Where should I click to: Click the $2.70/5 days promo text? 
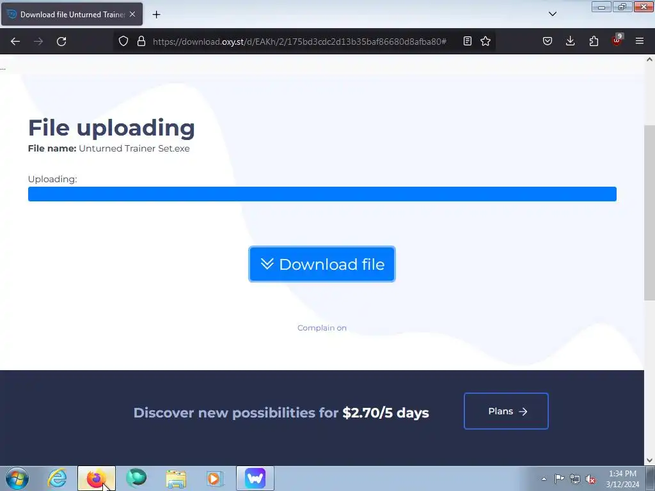[x=386, y=412]
